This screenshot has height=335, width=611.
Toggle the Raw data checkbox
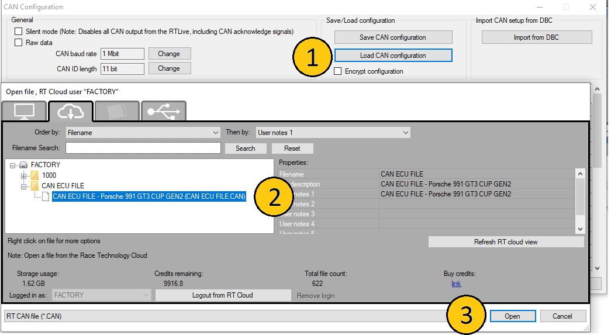point(19,43)
